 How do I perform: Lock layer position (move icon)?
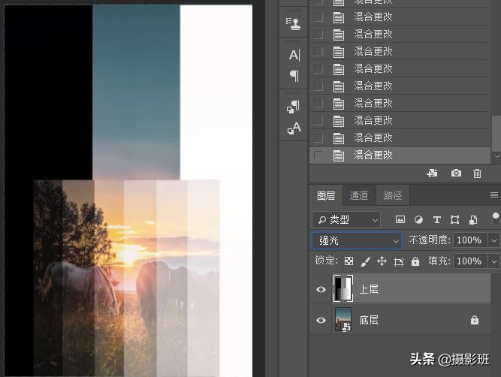point(382,261)
